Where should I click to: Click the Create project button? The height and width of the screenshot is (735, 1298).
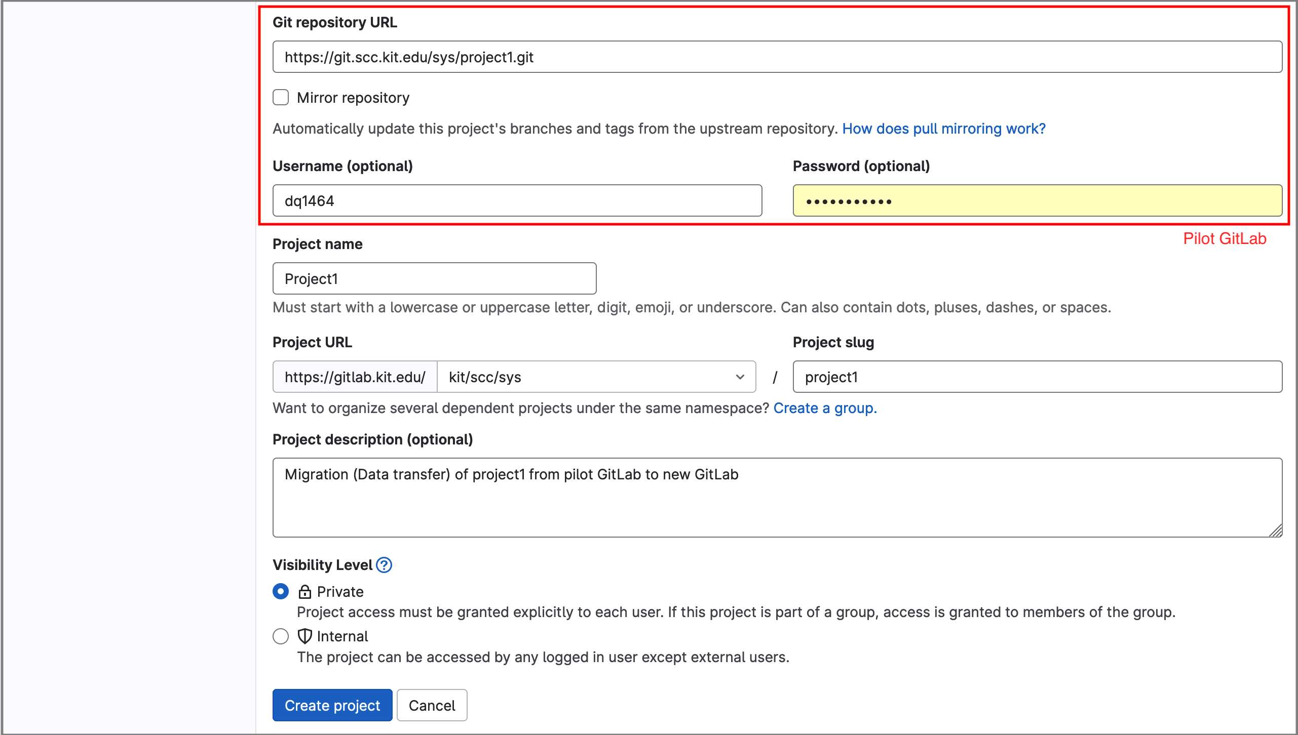pos(332,705)
